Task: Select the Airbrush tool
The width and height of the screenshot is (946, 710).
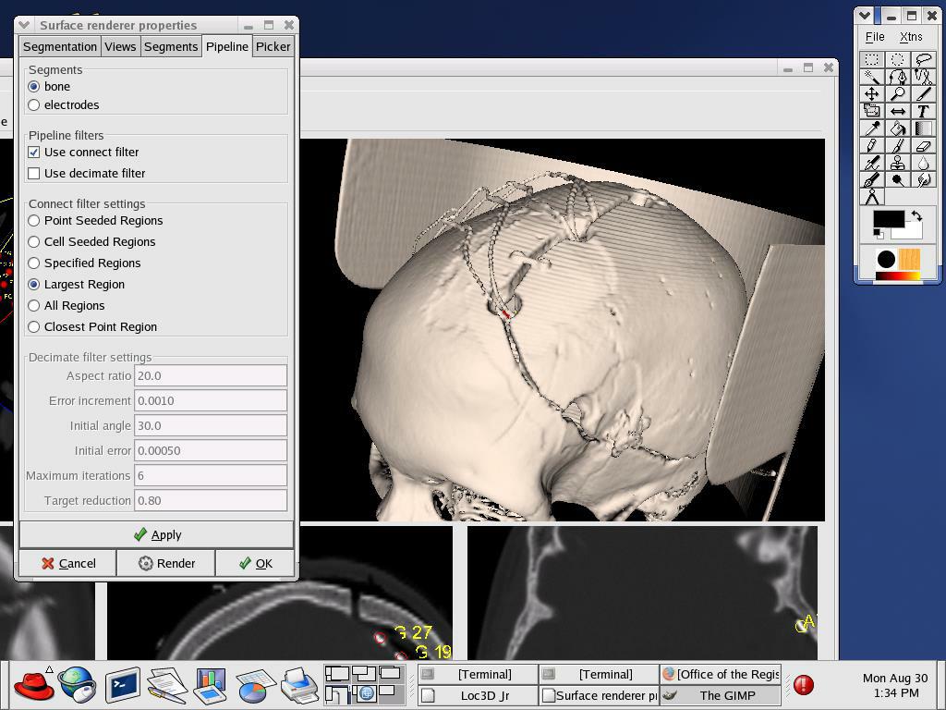Action: click(x=872, y=163)
